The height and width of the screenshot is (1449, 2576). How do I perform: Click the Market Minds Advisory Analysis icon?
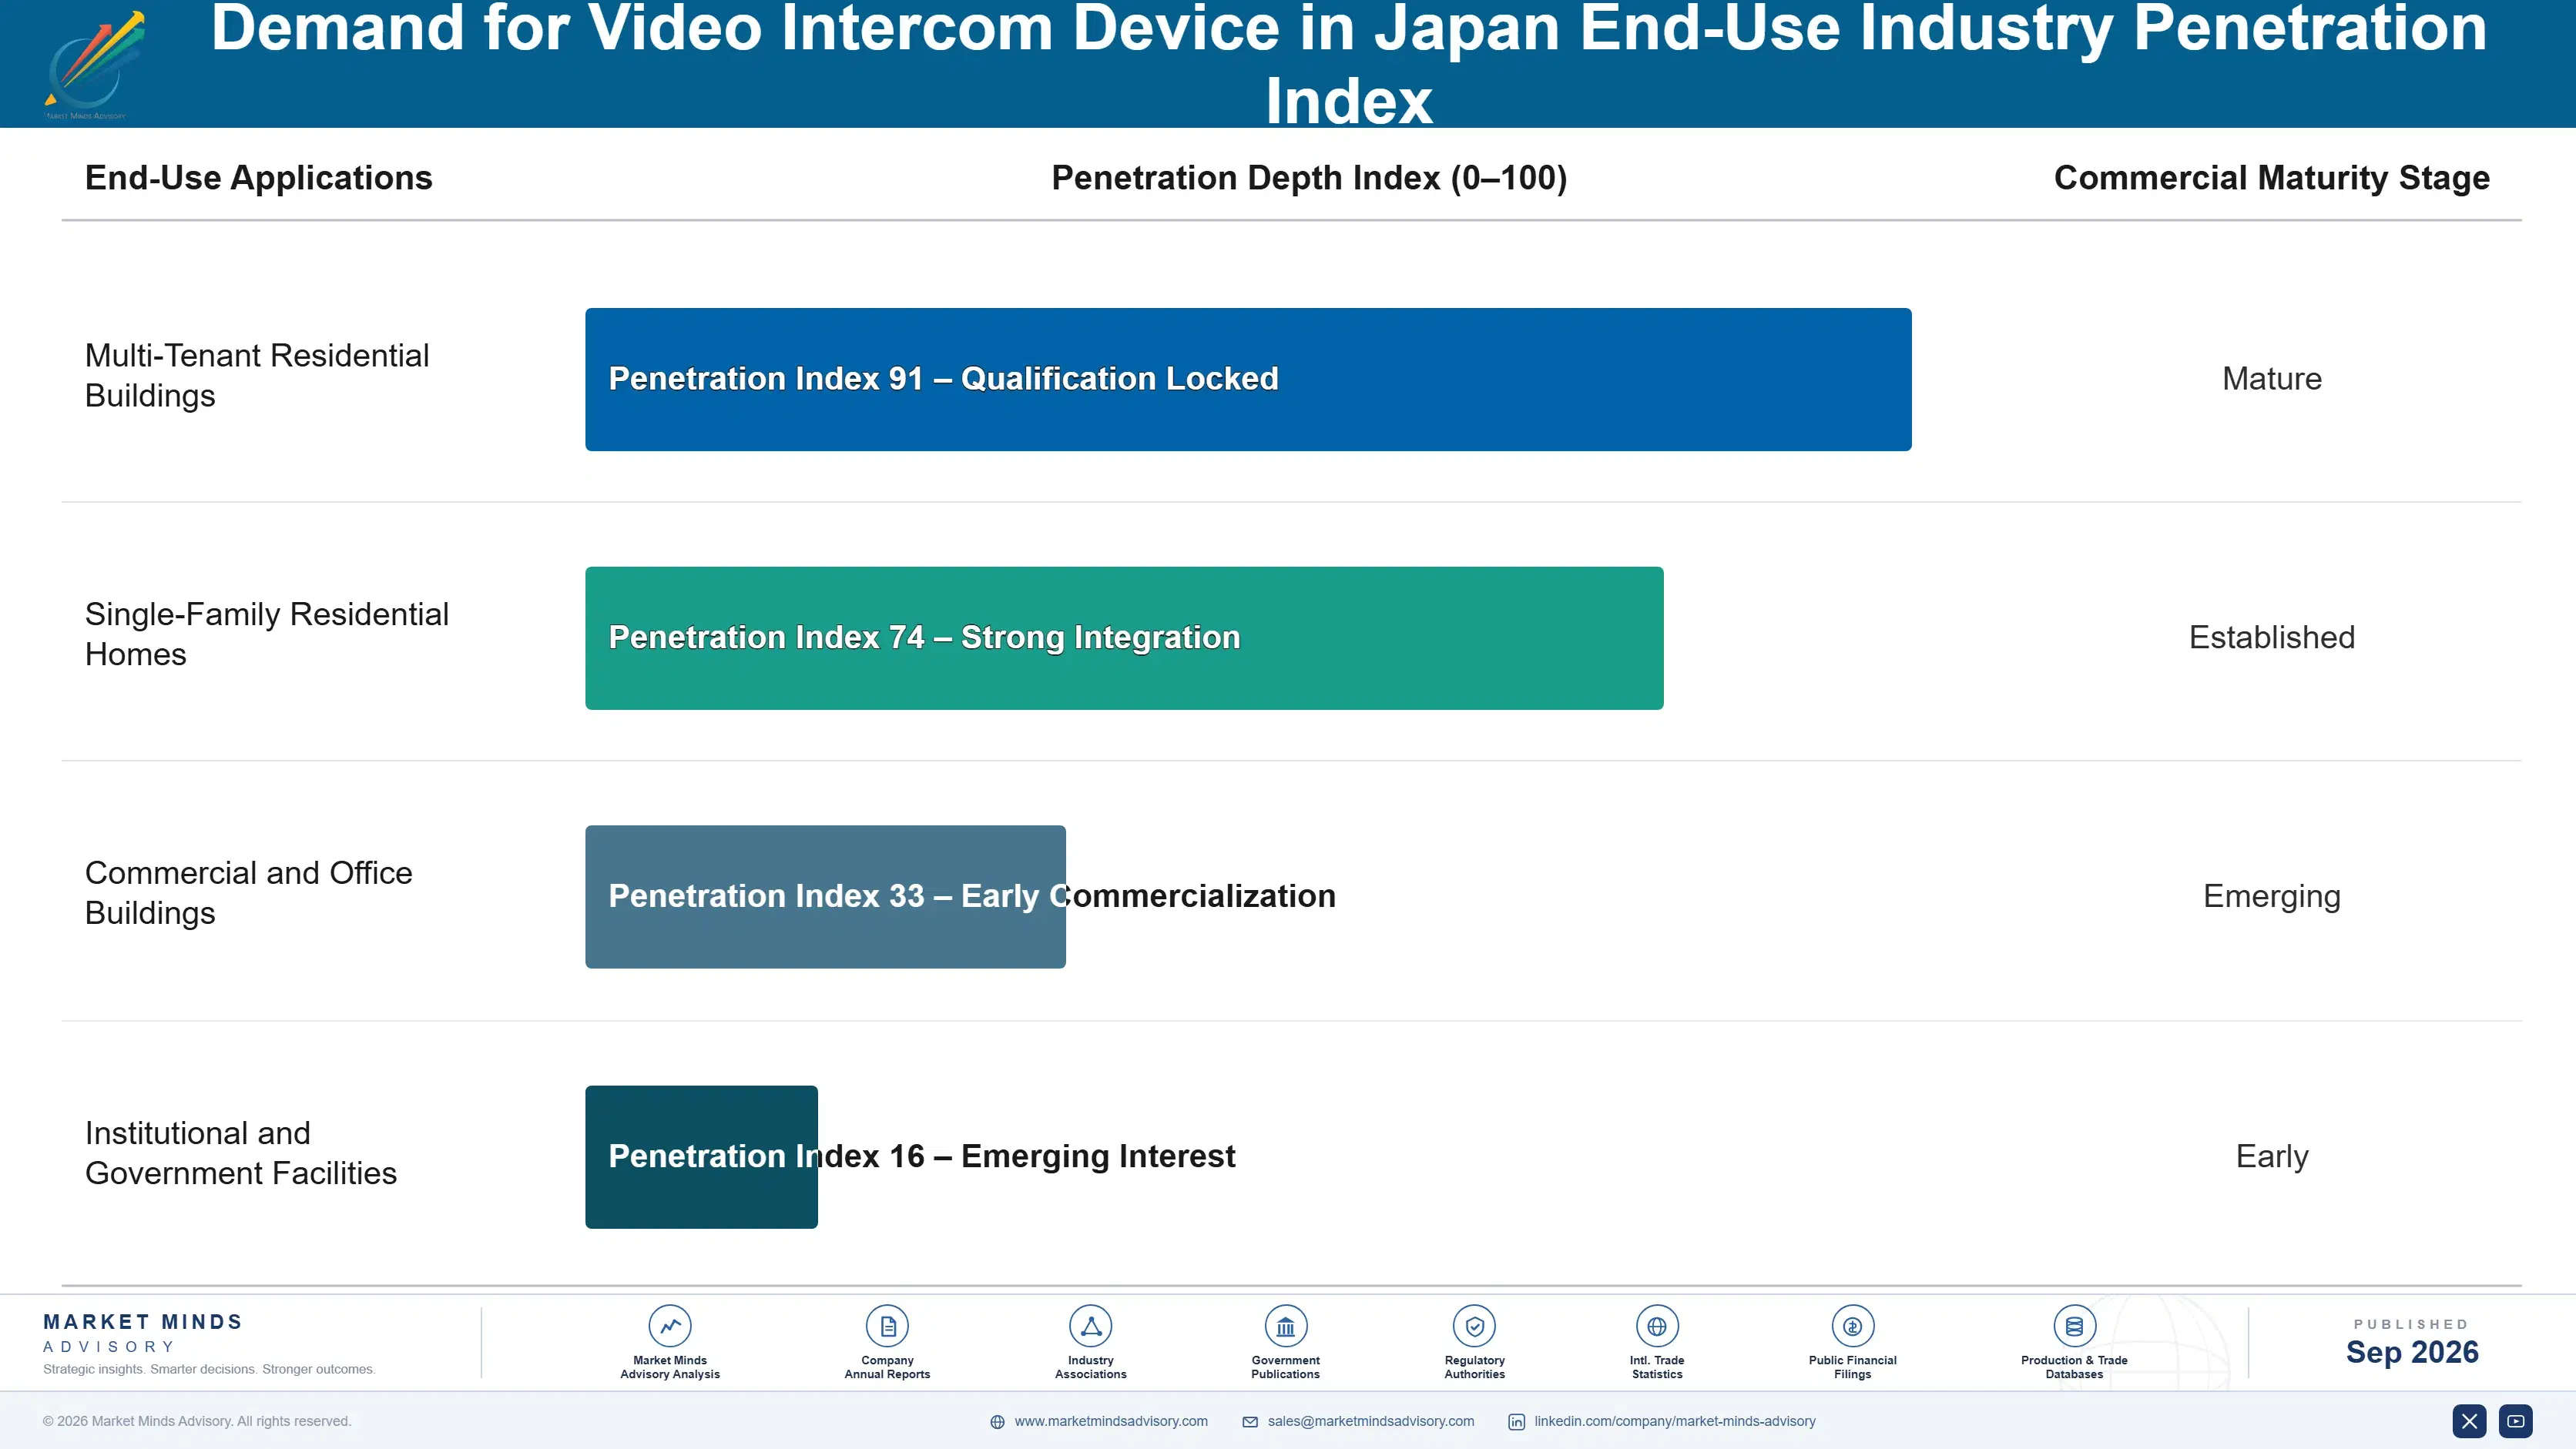(670, 1326)
